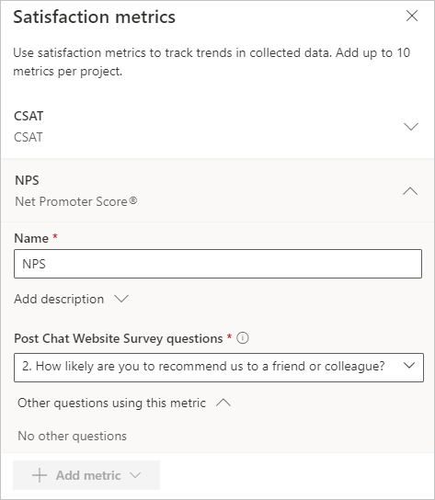
Task: Click the Add metric button
Action: coord(86,475)
